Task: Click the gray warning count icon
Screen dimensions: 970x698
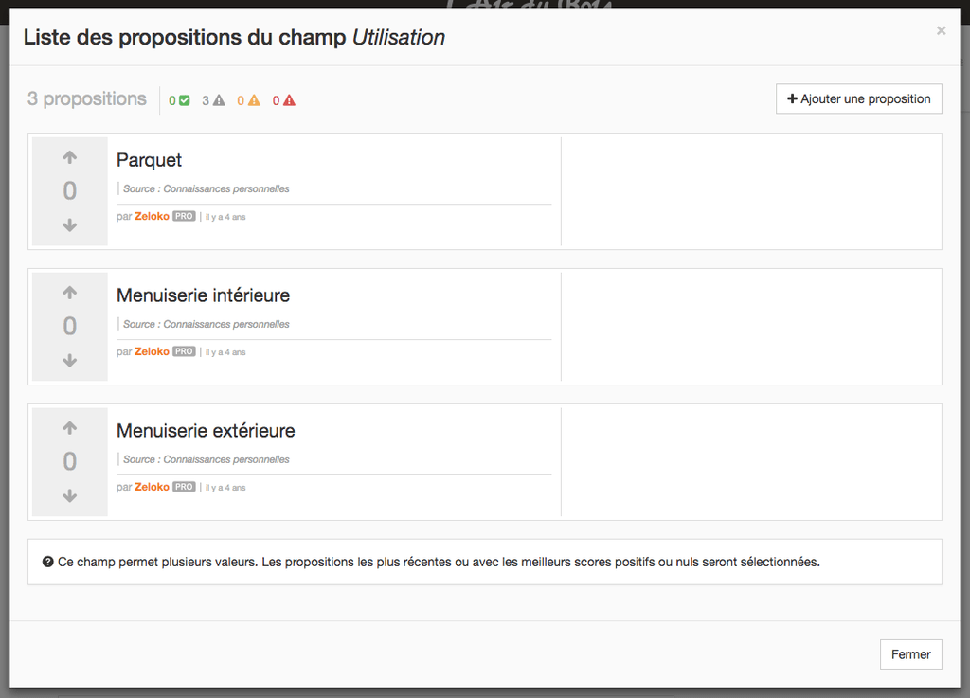Action: 219,100
